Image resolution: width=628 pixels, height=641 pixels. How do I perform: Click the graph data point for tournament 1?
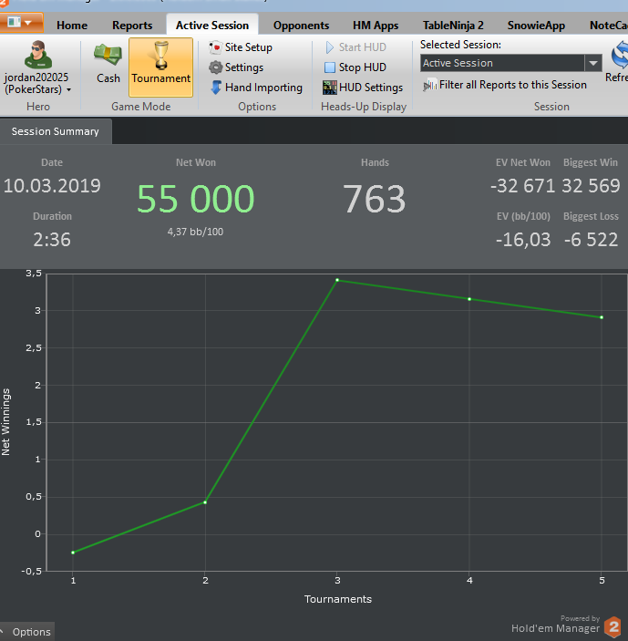tap(73, 553)
